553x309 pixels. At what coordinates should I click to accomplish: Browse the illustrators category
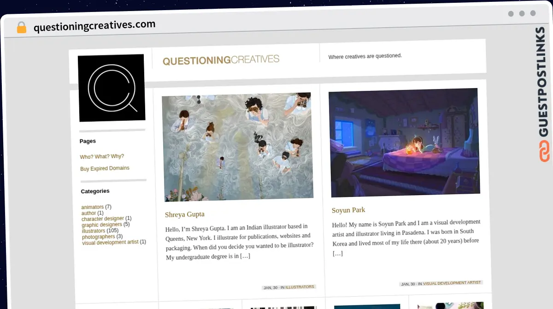pyautogui.click(x=94, y=231)
